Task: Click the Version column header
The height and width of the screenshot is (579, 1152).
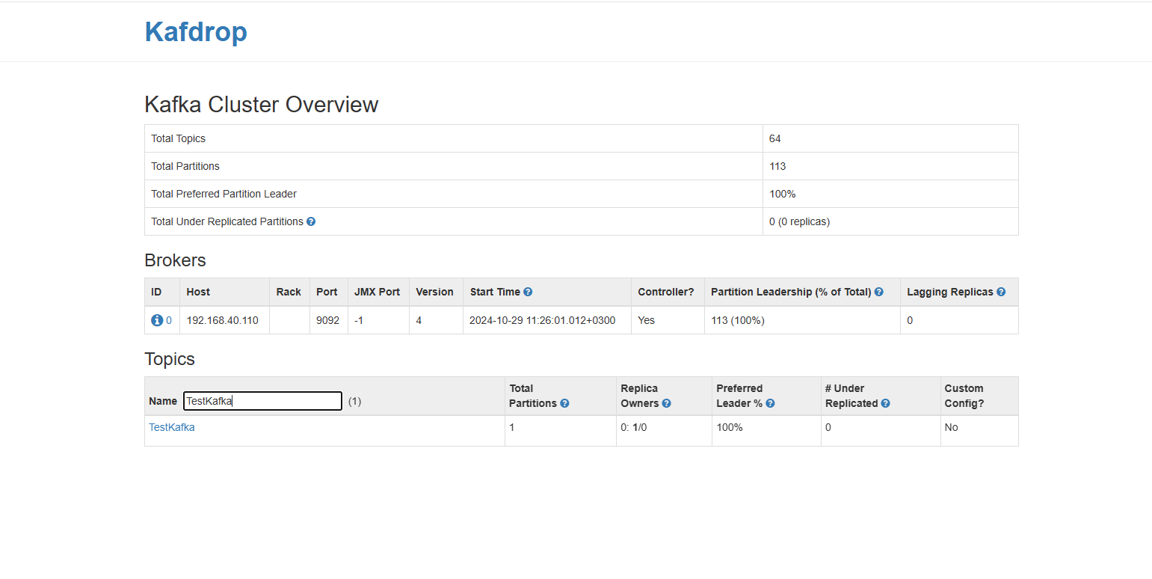Action: click(434, 292)
